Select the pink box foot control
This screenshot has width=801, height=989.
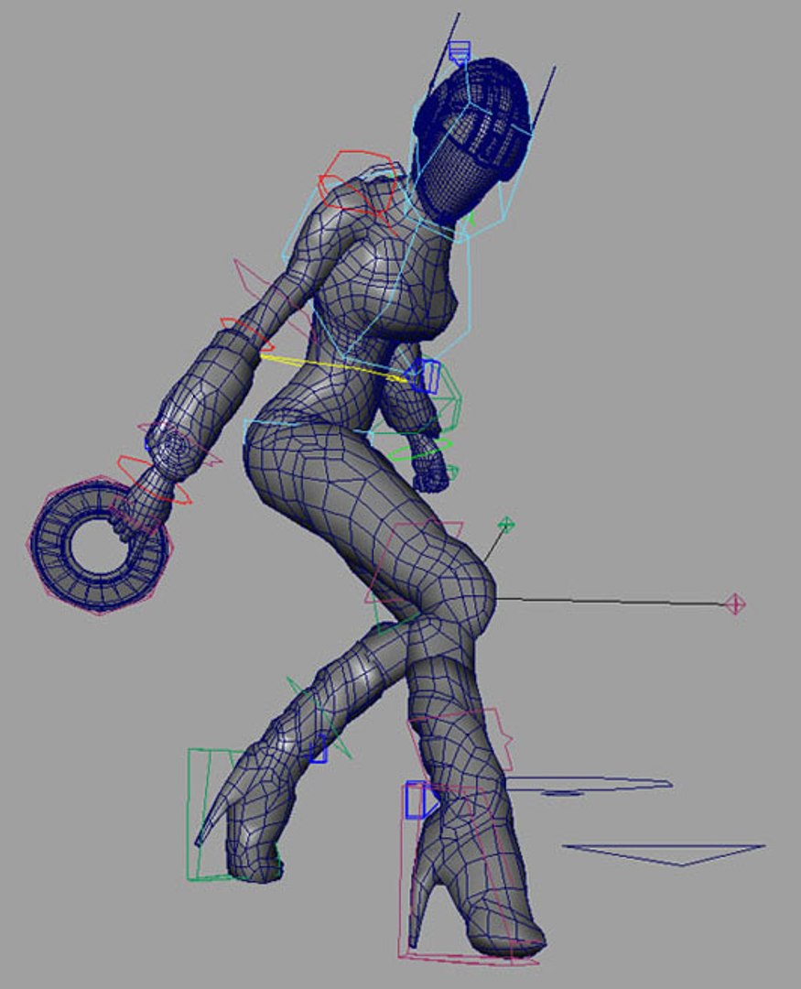pos(468,876)
